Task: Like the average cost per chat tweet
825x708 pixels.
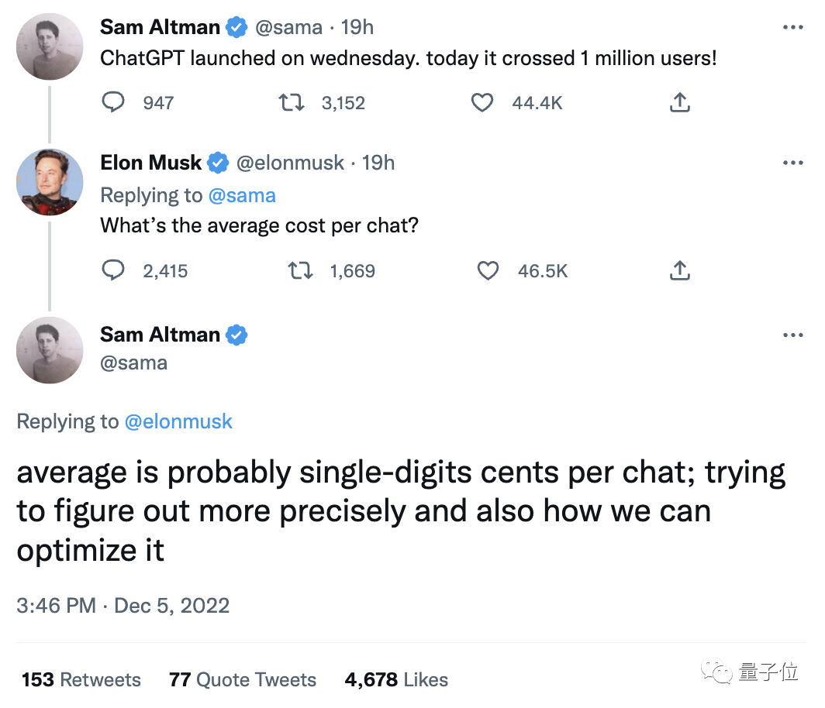Action: [488, 270]
